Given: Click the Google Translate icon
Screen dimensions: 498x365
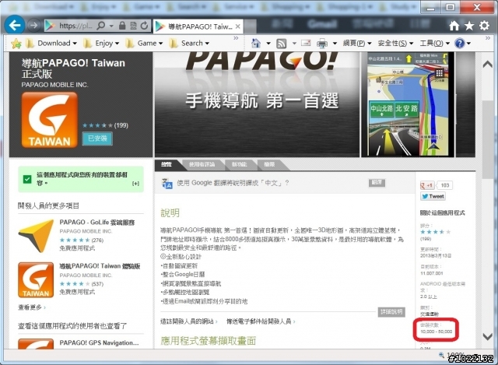Looking at the screenshot, I should pos(167,184).
